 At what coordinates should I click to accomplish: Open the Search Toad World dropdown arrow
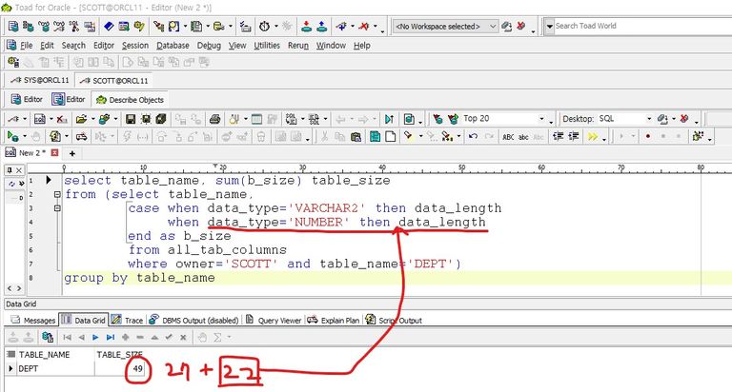[x=549, y=26]
